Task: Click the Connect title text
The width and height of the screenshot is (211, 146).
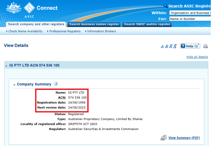Action: point(47,8)
